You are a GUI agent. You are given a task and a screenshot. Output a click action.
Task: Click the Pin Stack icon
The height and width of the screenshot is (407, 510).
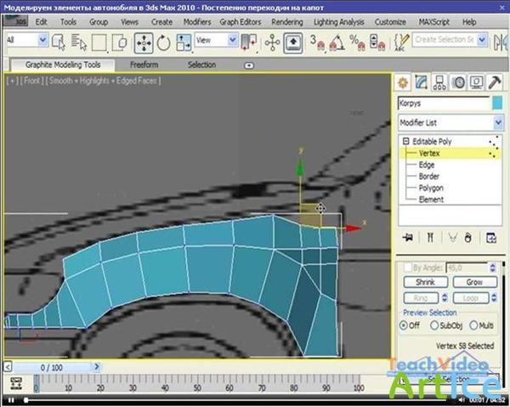coord(409,237)
